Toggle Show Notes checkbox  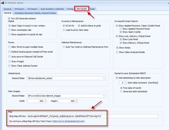point(117,48)
